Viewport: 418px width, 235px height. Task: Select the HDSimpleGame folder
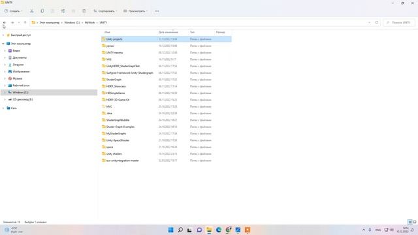(x=116, y=93)
